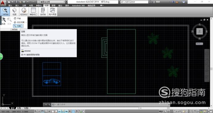Click the 范围 zoom extents button
Screen dimensions: 213x113
(x=17, y=26)
